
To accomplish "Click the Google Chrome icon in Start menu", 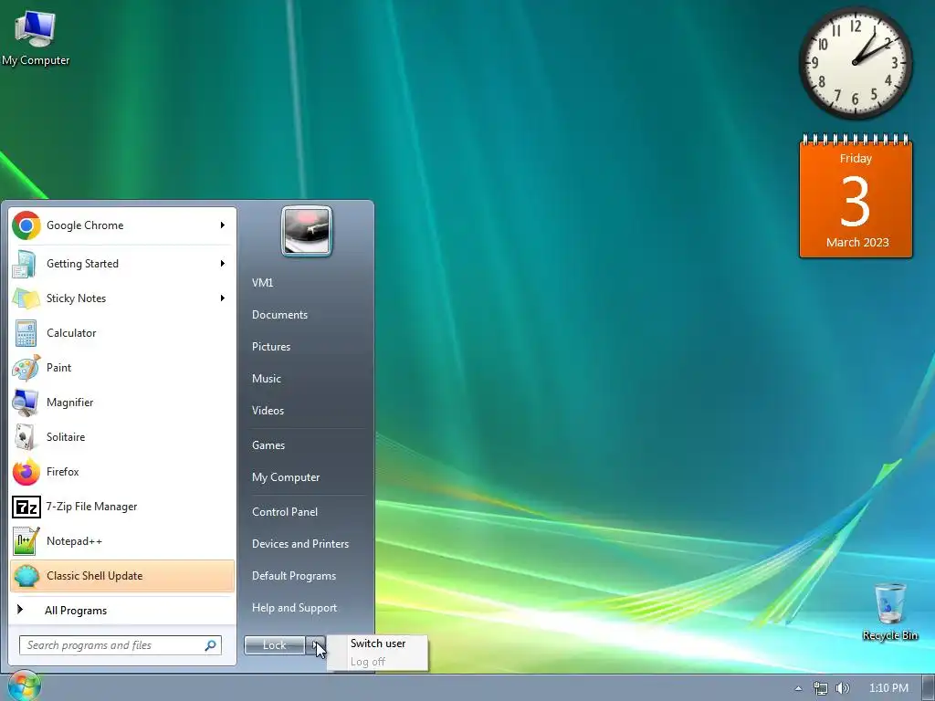I will point(26,225).
